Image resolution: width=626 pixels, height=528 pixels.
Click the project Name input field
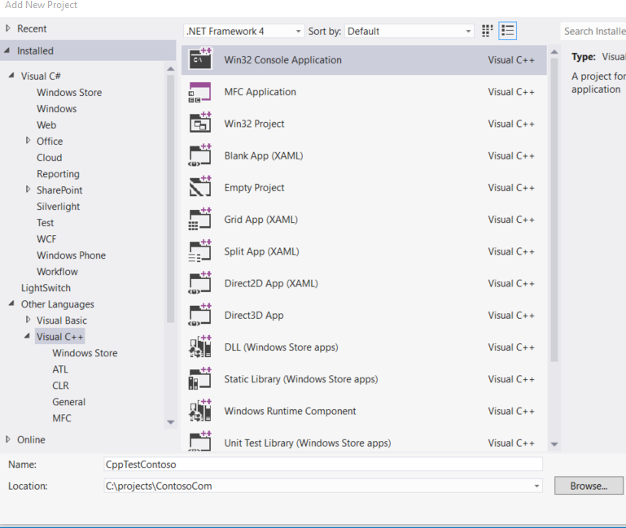pos(322,465)
